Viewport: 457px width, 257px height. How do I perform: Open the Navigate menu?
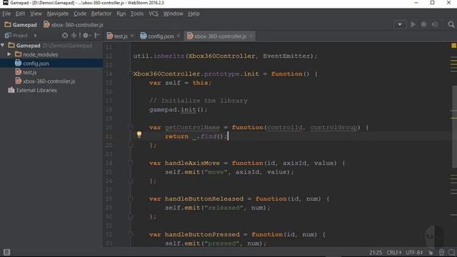pyautogui.click(x=58, y=14)
